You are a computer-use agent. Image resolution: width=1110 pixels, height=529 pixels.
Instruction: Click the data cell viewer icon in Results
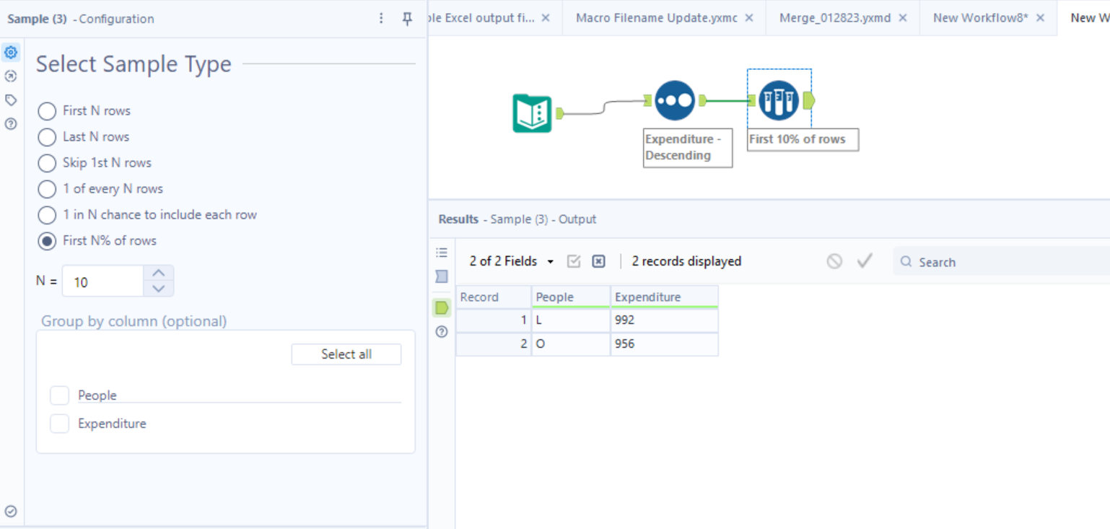click(441, 276)
